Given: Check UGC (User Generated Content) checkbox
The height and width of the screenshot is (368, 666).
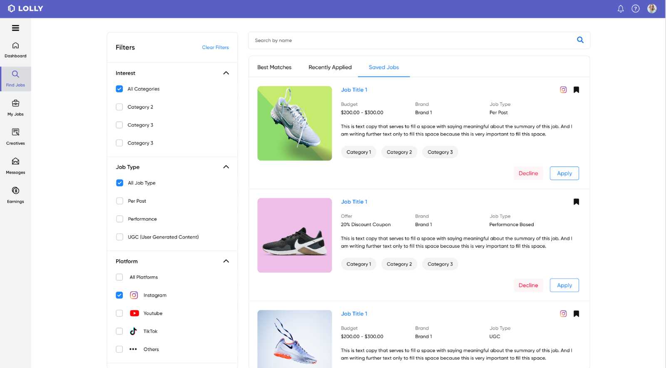Looking at the screenshot, I should coord(119,237).
